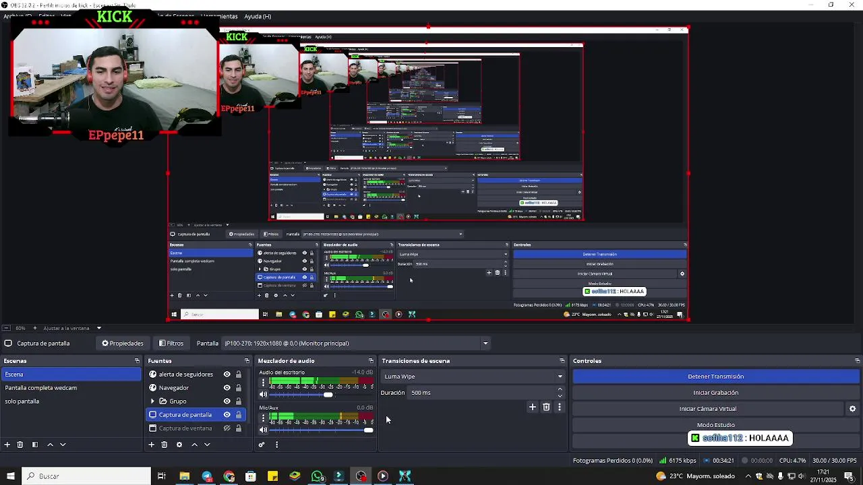
Task: Decrease transition Duración with down arrow
Action: pos(560,396)
